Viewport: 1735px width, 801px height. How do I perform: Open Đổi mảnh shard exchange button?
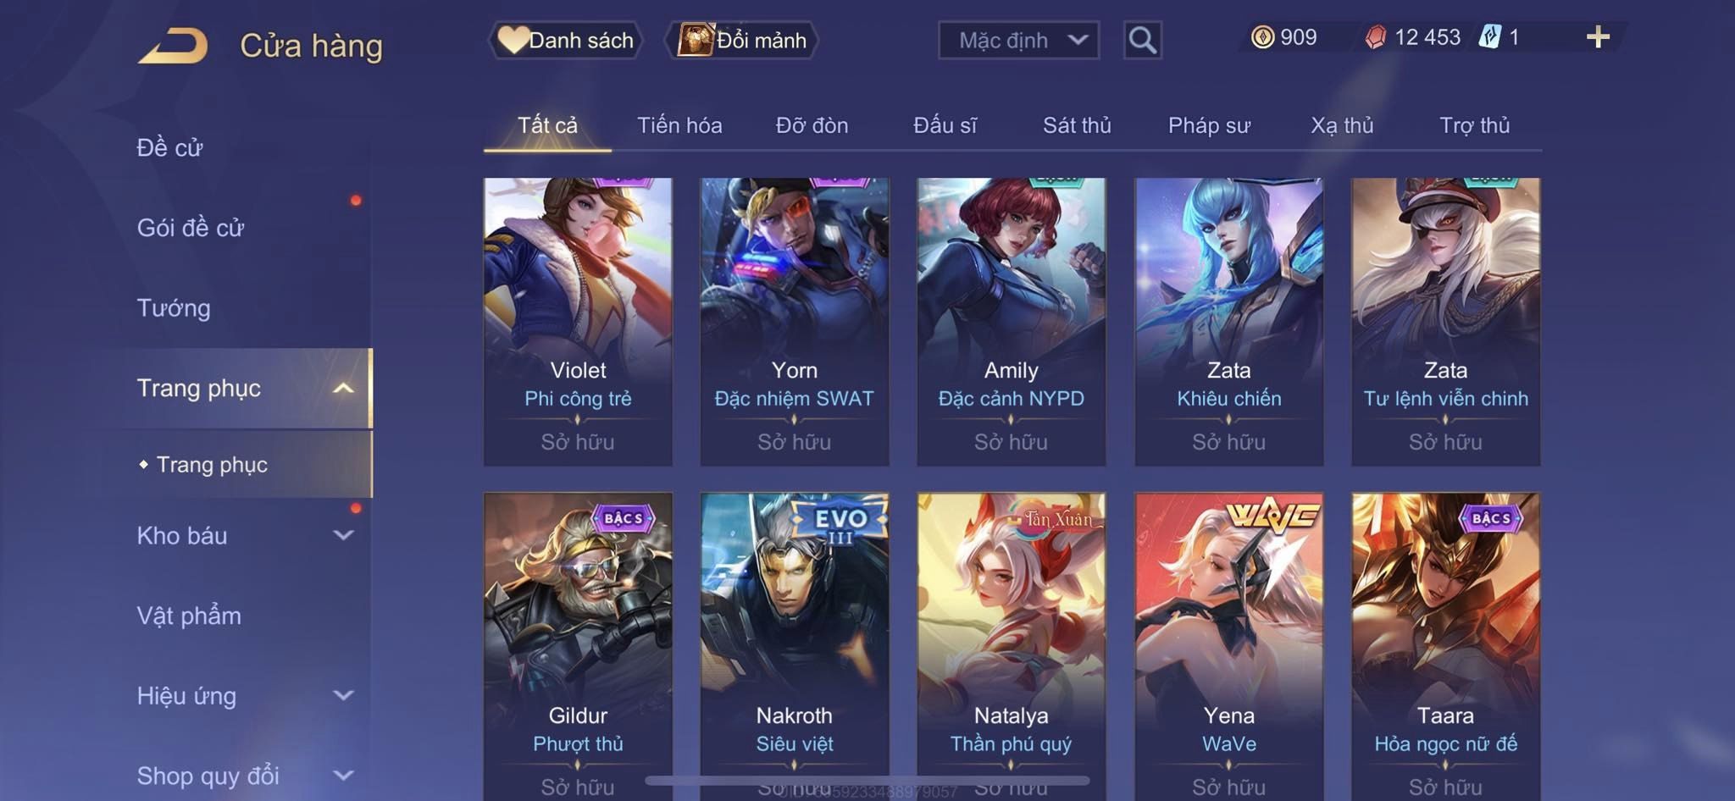tap(742, 40)
